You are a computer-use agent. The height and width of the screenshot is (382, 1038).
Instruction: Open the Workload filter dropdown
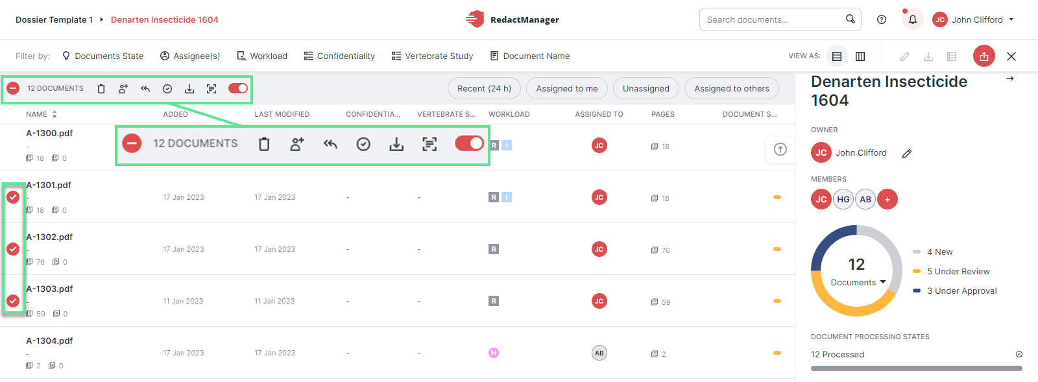pos(262,56)
